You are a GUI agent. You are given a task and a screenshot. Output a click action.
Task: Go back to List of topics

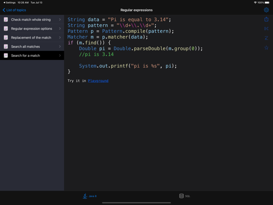14,10
